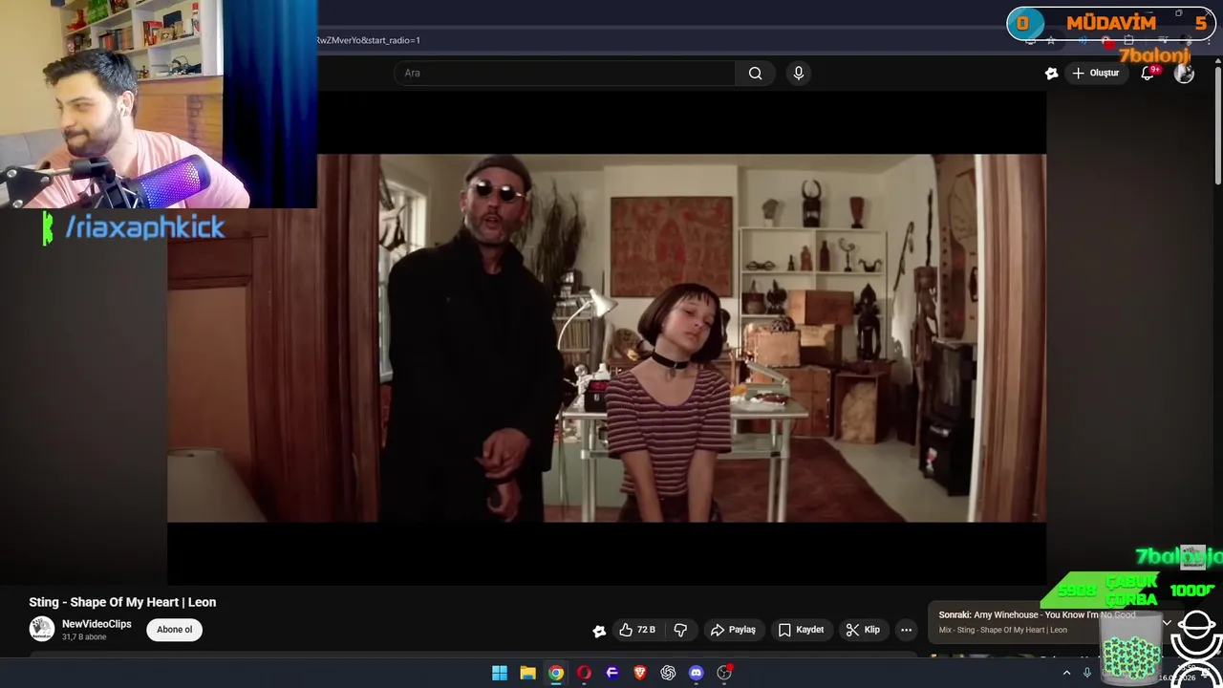The image size is (1223, 688).
Task: Click the YouTube search field labeled Ara
Action: coord(565,73)
